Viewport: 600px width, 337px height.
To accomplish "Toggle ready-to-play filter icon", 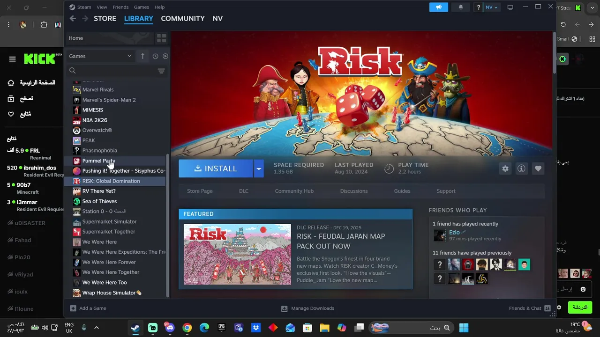I will (165, 56).
